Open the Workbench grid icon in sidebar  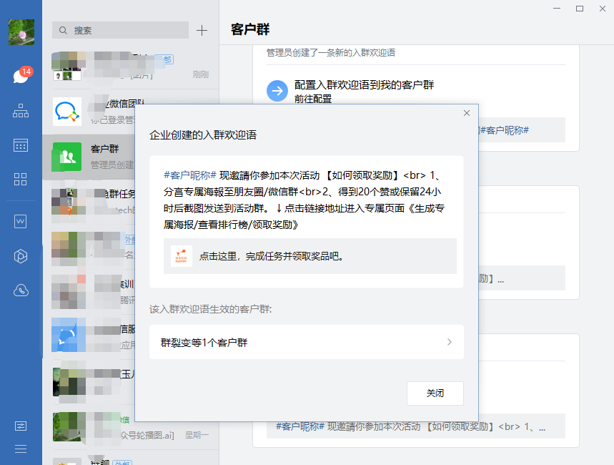21,179
